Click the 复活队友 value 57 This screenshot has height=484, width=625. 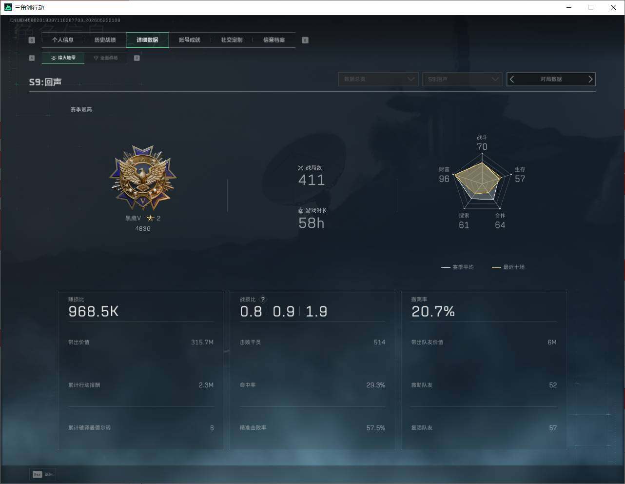(x=553, y=428)
